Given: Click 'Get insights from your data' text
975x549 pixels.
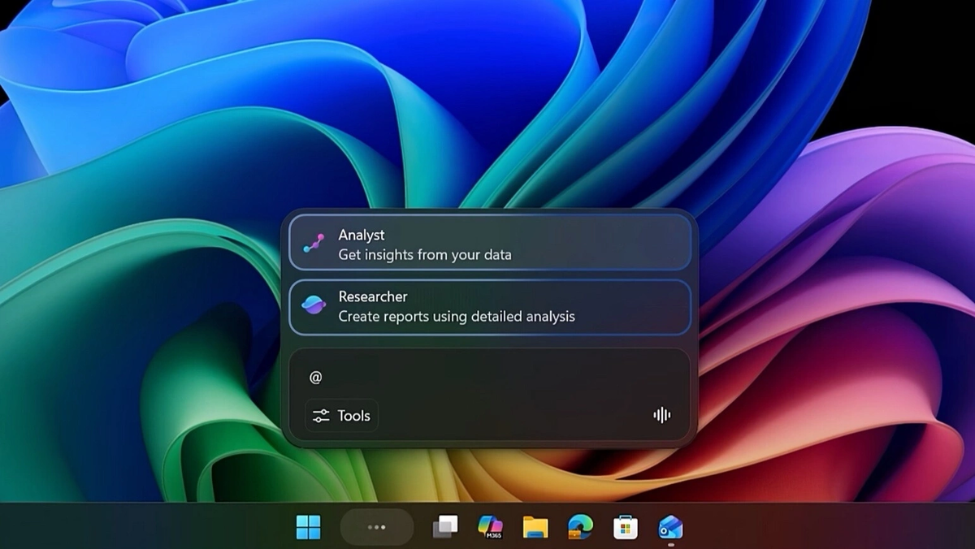Looking at the screenshot, I should [x=423, y=254].
